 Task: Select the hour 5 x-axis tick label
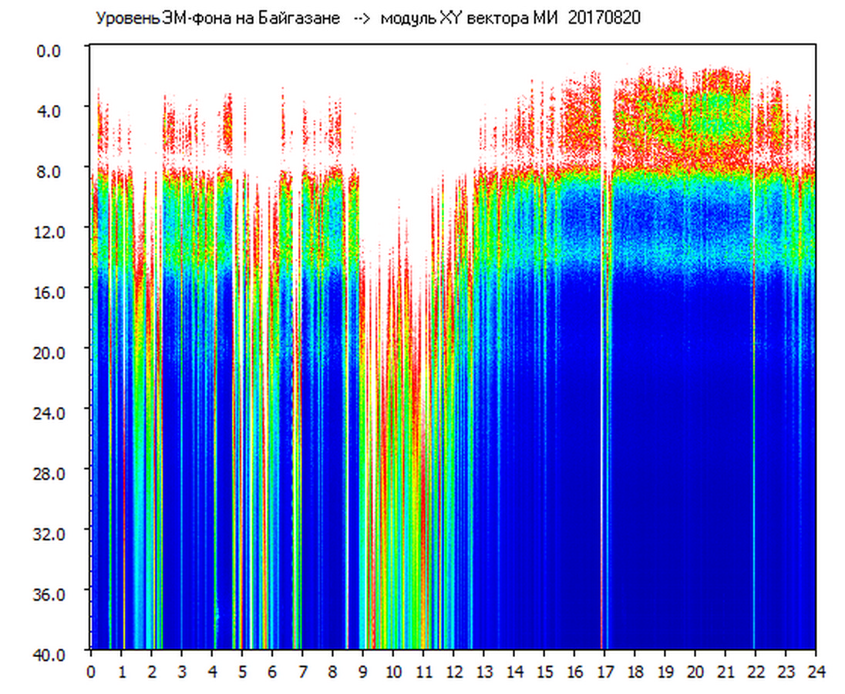pos(242,671)
